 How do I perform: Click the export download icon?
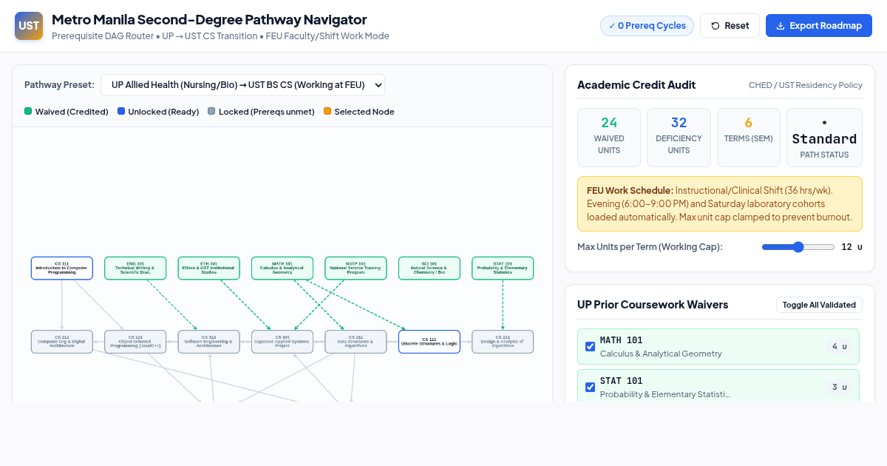coord(780,26)
